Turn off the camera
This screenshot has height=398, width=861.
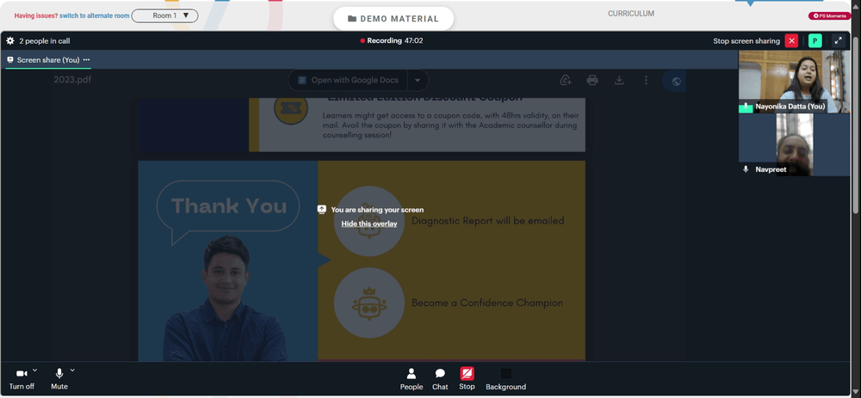[x=22, y=378]
